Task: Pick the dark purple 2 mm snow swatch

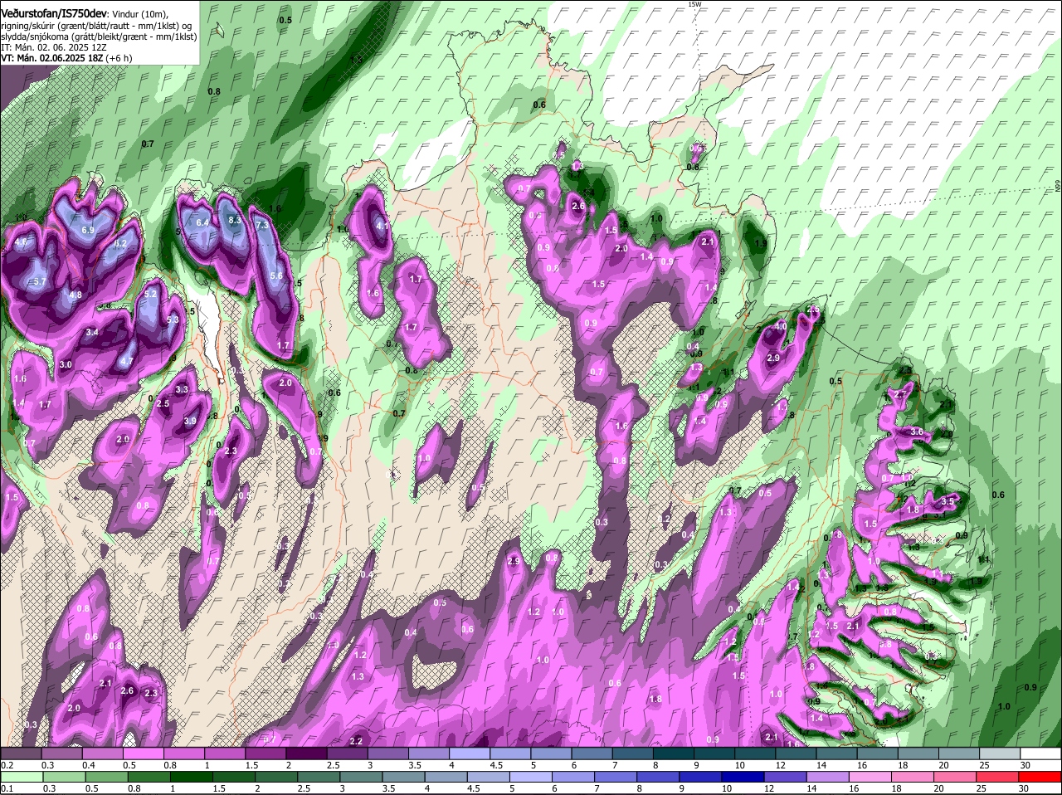Action: tap(308, 754)
